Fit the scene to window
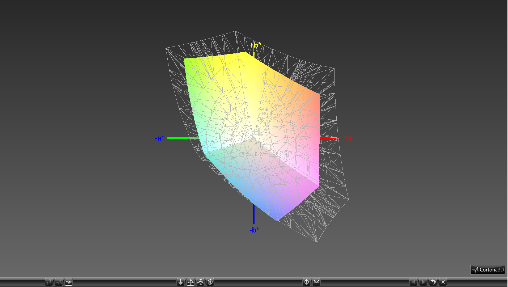 pyautogui.click(x=443, y=282)
